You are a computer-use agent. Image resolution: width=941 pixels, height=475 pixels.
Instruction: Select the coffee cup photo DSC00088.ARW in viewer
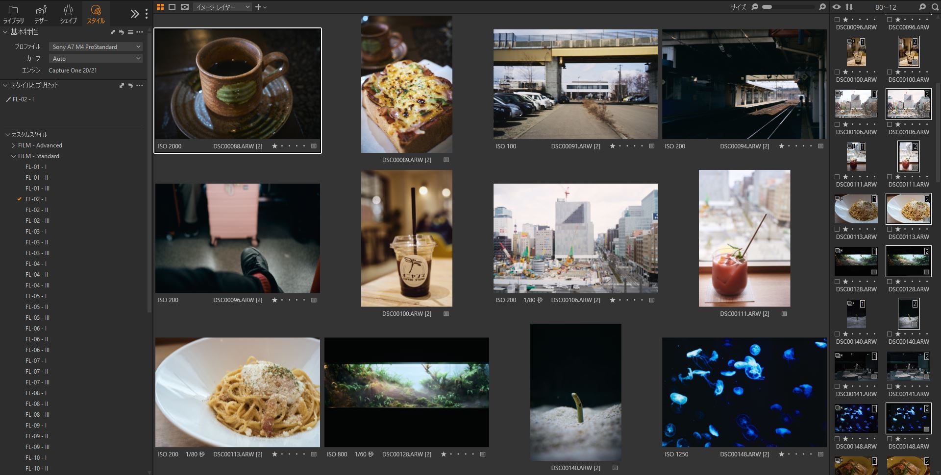tap(238, 84)
